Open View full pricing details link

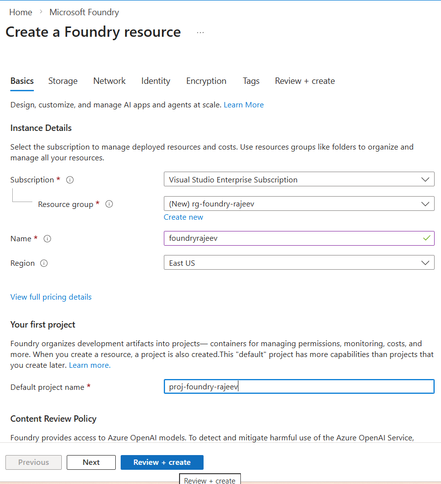[x=51, y=297]
